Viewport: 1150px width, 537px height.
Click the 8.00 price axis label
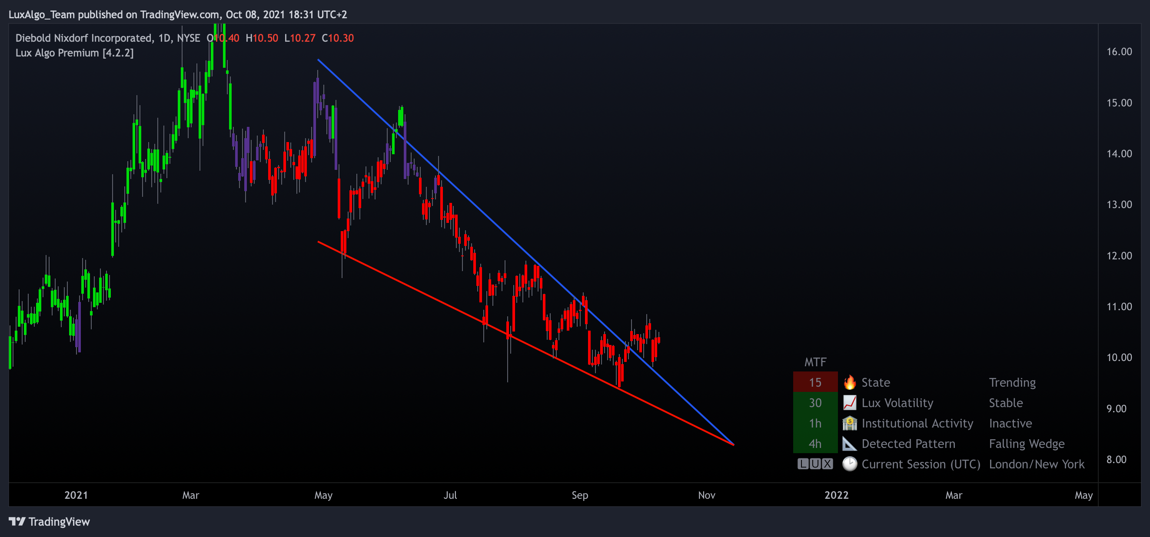(x=1116, y=459)
